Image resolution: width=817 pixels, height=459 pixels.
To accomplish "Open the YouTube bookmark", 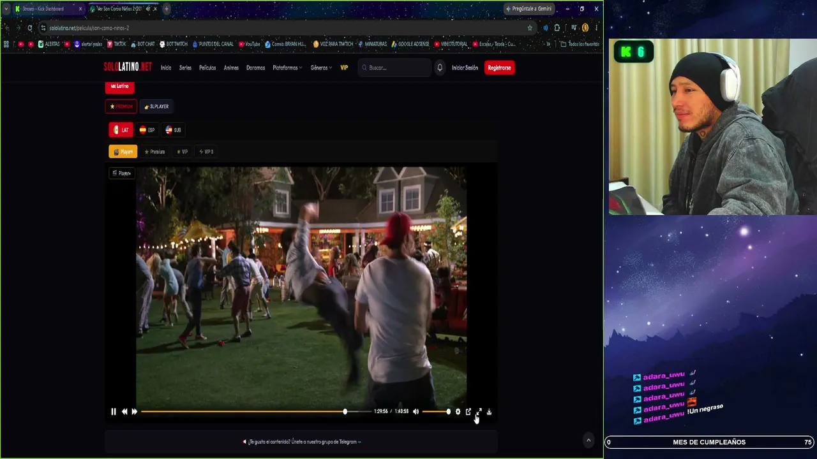I will click(x=249, y=44).
